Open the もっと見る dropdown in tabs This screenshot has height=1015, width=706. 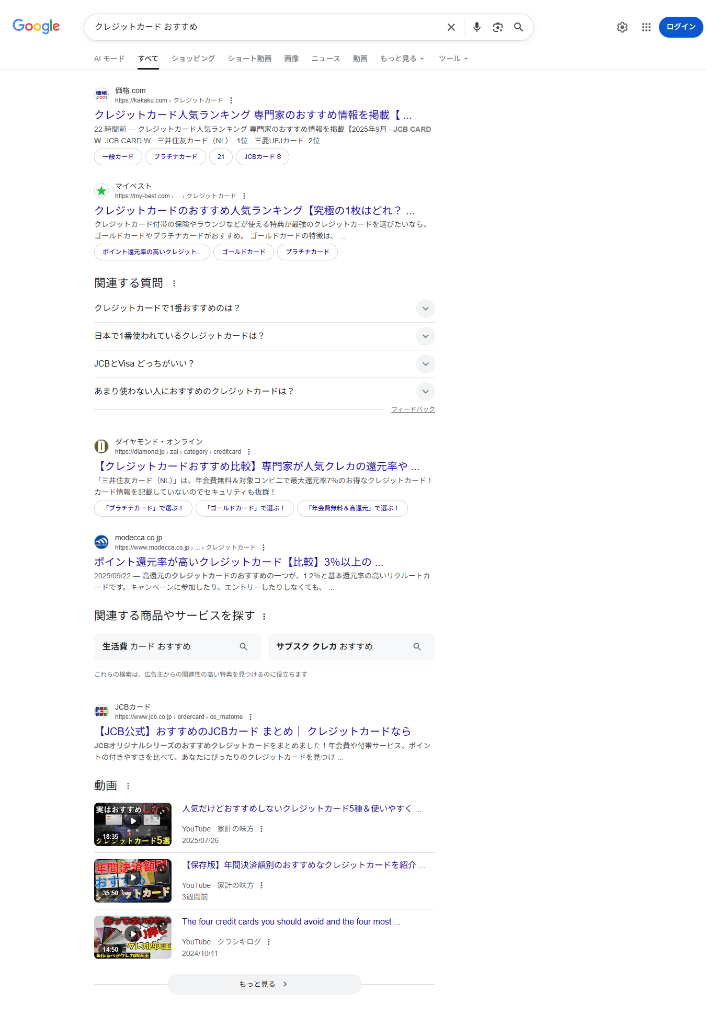(x=402, y=59)
